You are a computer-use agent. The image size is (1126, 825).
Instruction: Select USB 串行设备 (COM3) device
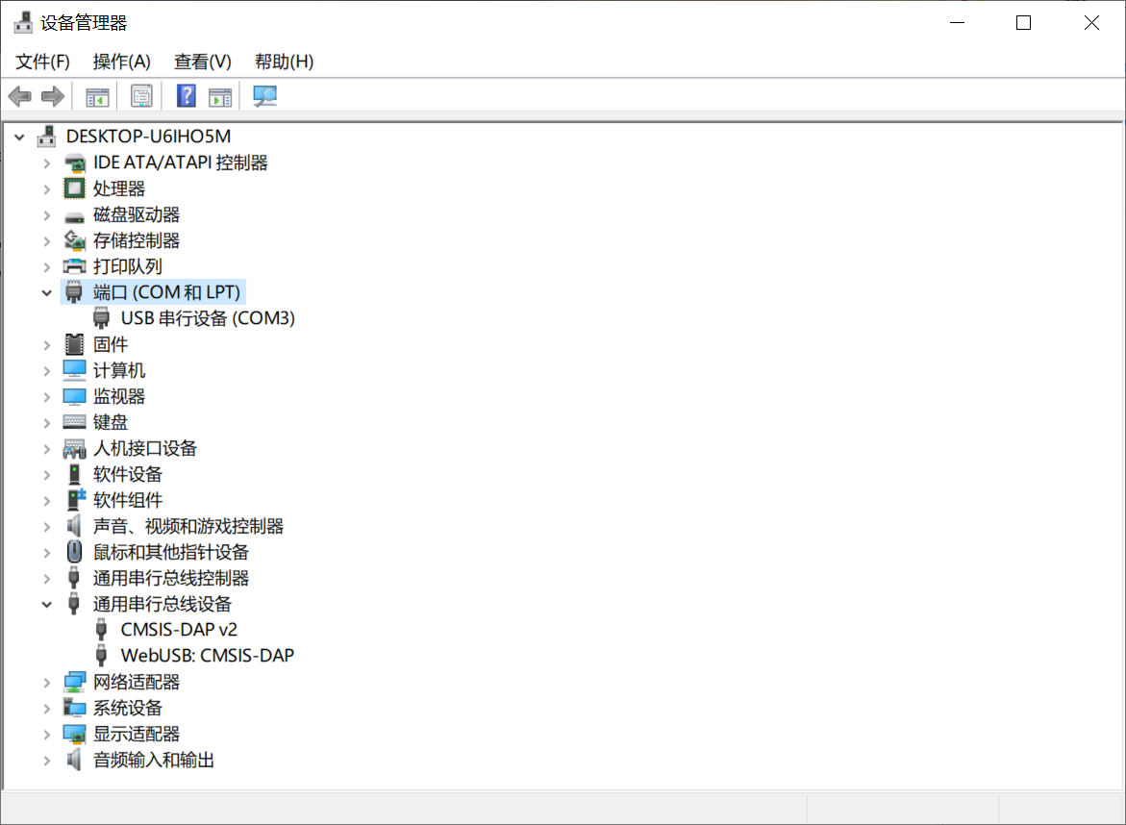(207, 318)
